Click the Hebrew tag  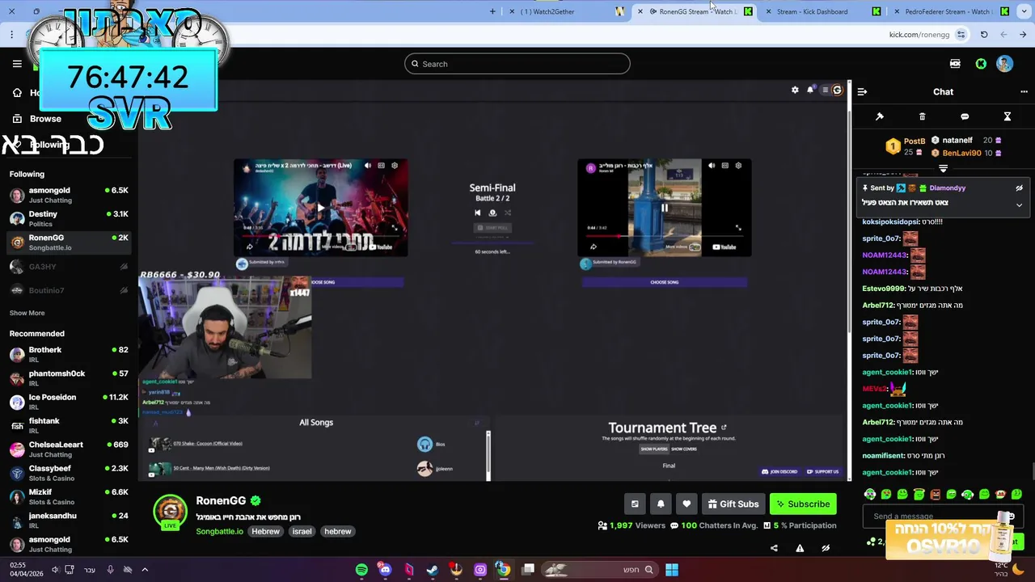click(x=265, y=531)
